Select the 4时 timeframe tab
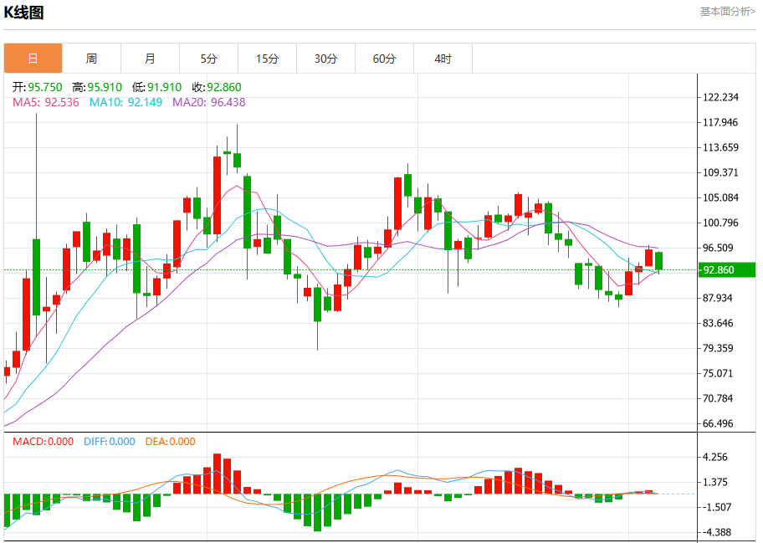Image resolution: width=763 pixels, height=543 pixels. [443, 59]
